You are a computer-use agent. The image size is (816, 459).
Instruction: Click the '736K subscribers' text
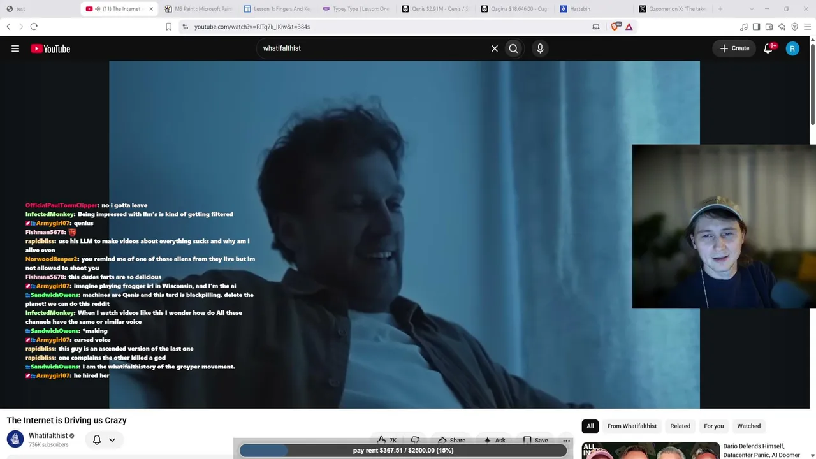(x=48, y=444)
